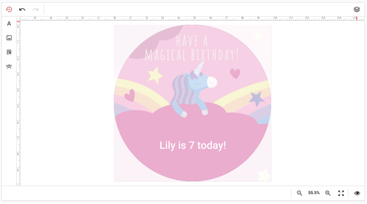Zoom in on the canvas
367x204 pixels.
point(328,193)
